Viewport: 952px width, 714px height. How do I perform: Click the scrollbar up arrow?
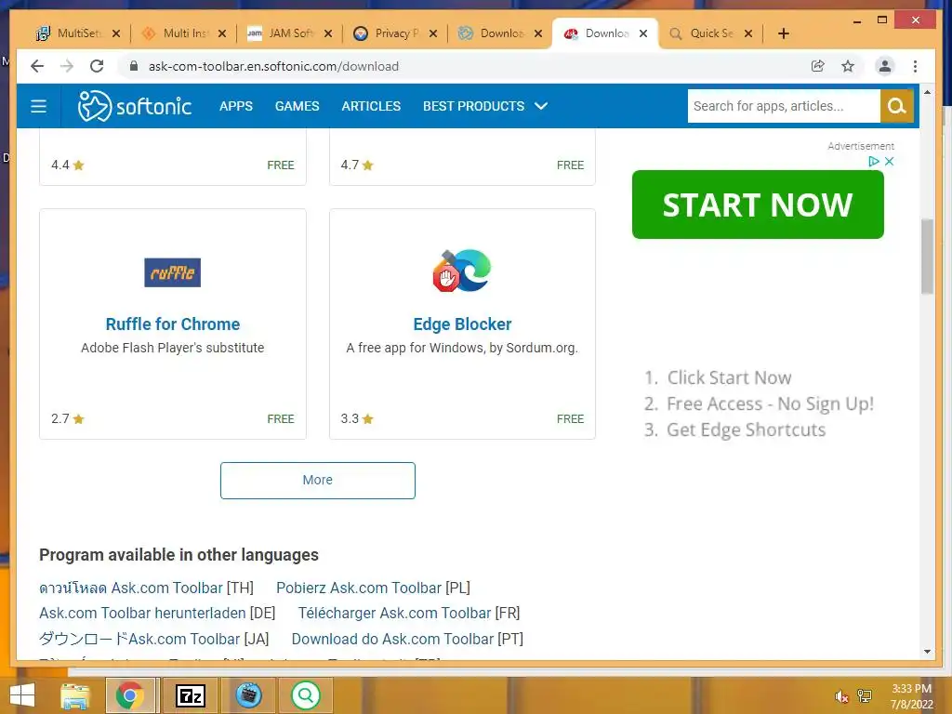(927, 92)
